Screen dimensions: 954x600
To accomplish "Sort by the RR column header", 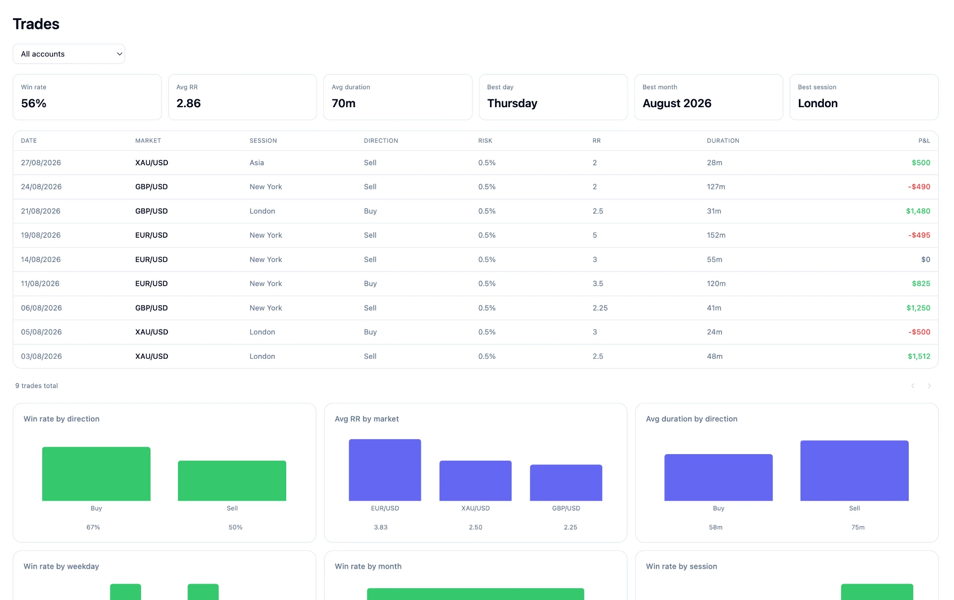I will (x=596, y=140).
